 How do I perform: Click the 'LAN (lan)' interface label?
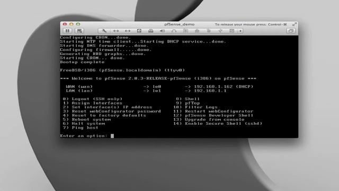[x=79, y=91]
